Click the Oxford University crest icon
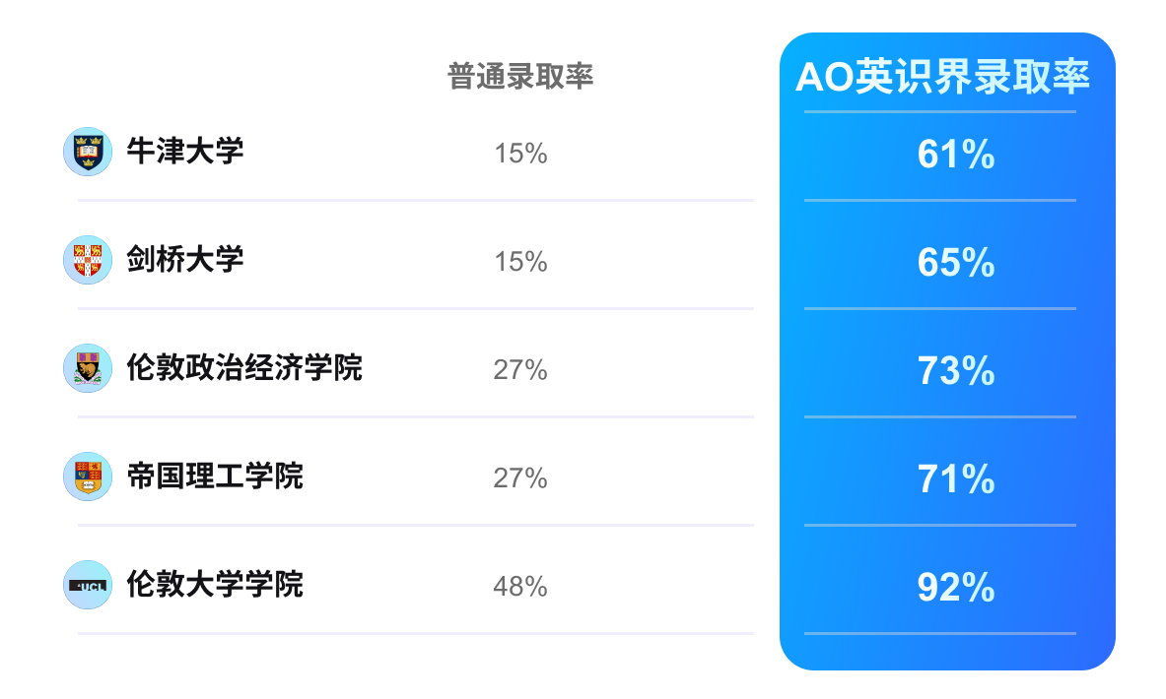Viewport: 1166px width, 699px height. click(x=88, y=152)
